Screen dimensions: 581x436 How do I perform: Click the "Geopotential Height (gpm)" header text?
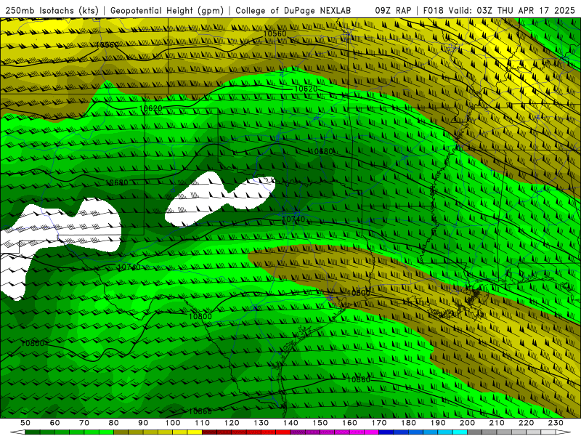coord(167,11)
